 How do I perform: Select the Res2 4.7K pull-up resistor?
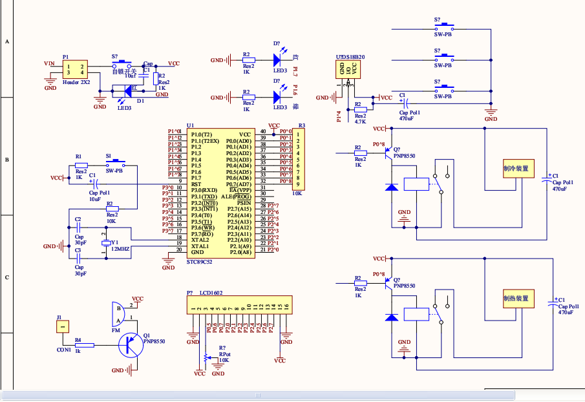[x=361, y=110]
